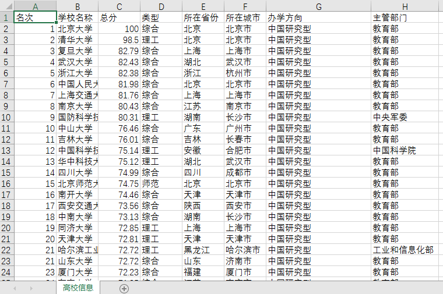Select the 山东大学 cell
443x294 pixels.
78,261
